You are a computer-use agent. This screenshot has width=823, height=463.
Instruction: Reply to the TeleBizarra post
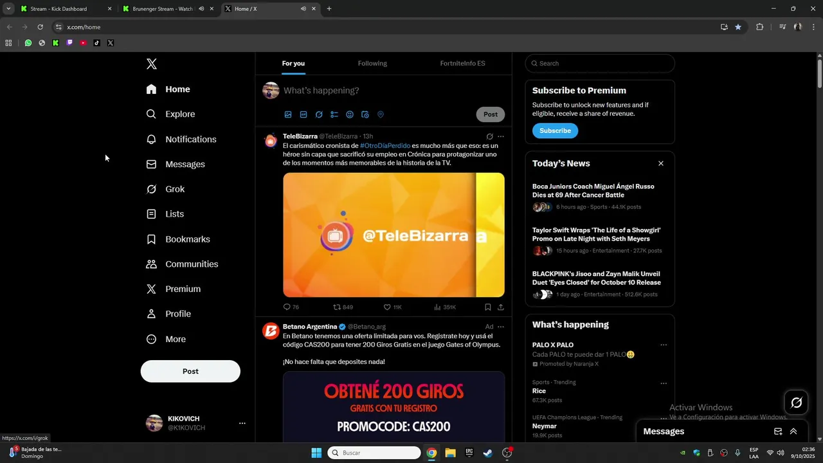tap(291, 307)
